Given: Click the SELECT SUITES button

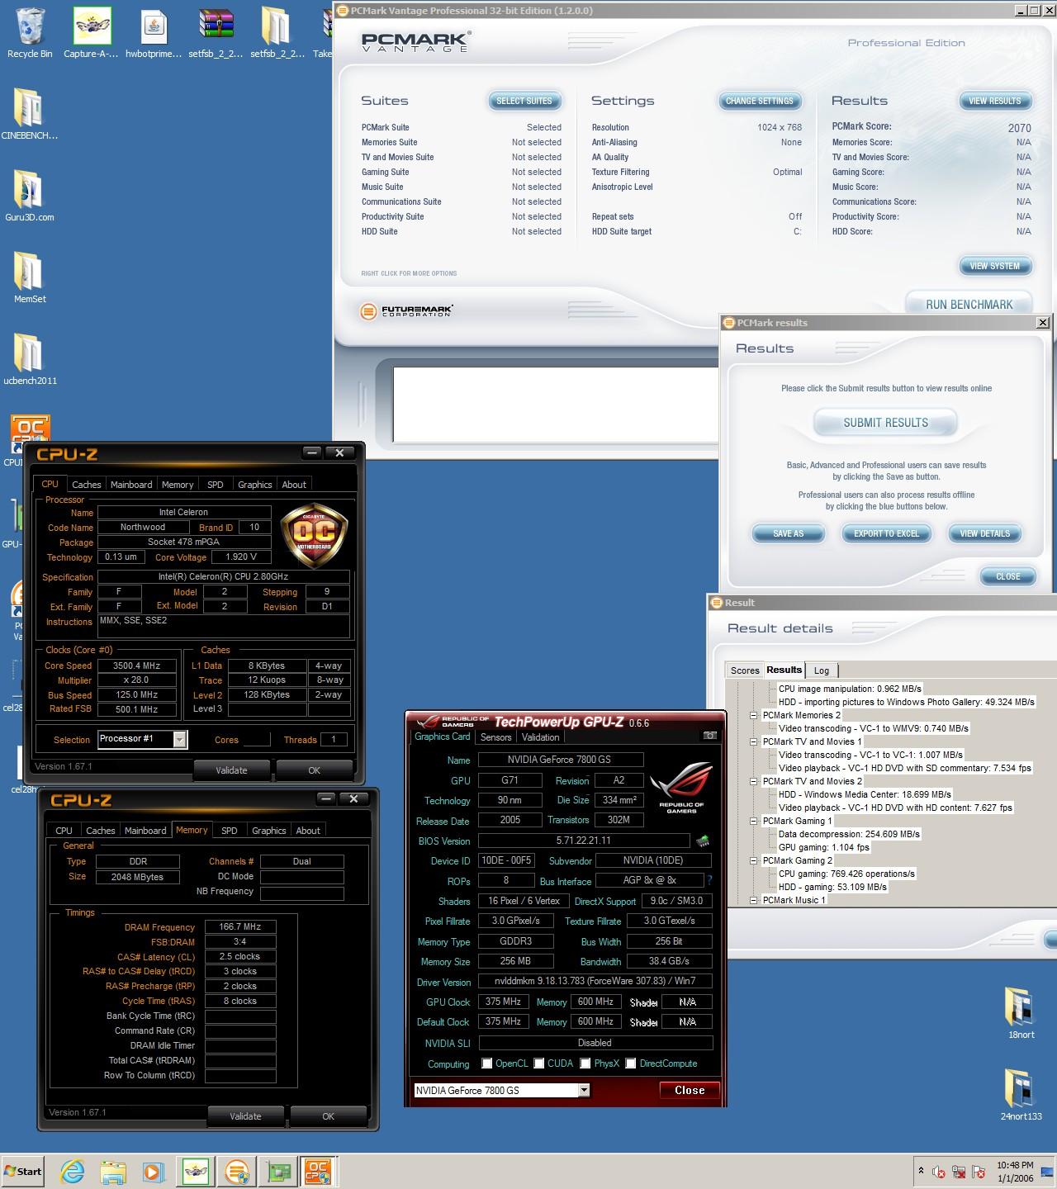Looking at the screenshot, I should [x=524, y=101].
